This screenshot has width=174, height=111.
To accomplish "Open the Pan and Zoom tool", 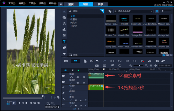I will coord(120,61).
